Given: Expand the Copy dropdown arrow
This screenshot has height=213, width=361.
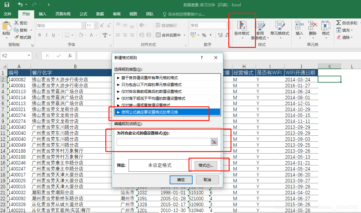Looking at the screenshot, I should 31,30.
